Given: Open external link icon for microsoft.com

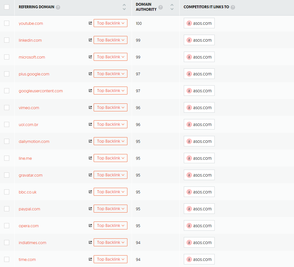Looking at the screenshot, I should coord(90,57).
